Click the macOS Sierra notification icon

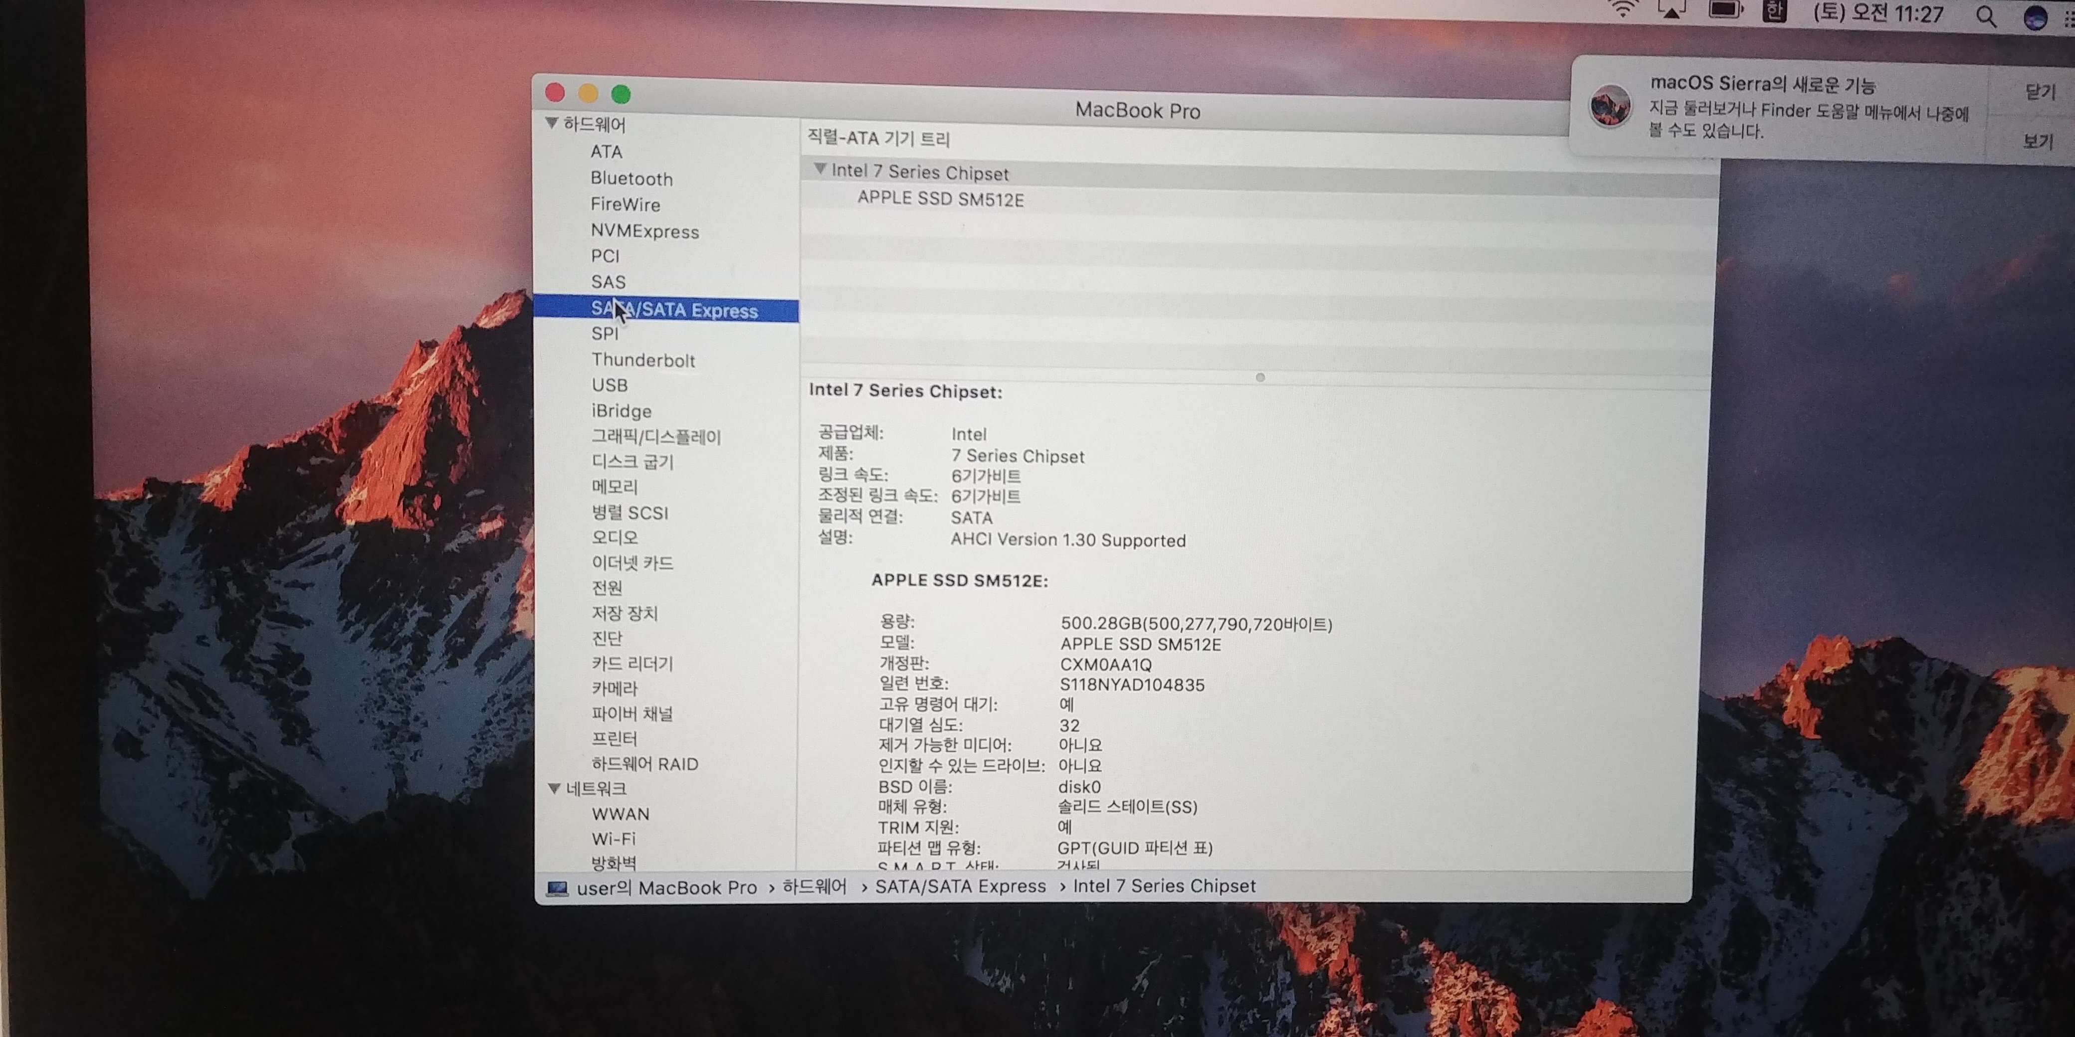click(x=1610, y=106)
